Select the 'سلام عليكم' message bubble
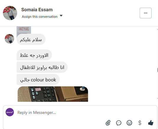 pyautogui.click(x=31, y=39)
